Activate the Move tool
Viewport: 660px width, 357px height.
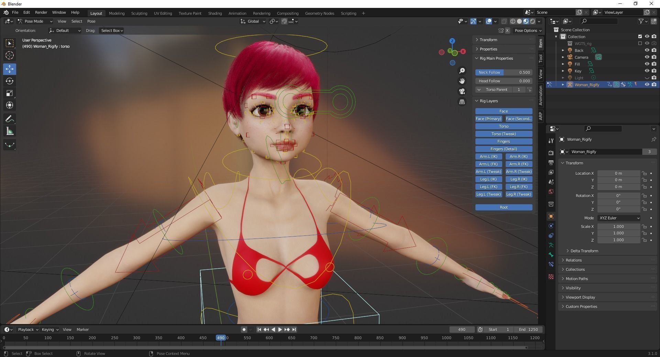10,69
